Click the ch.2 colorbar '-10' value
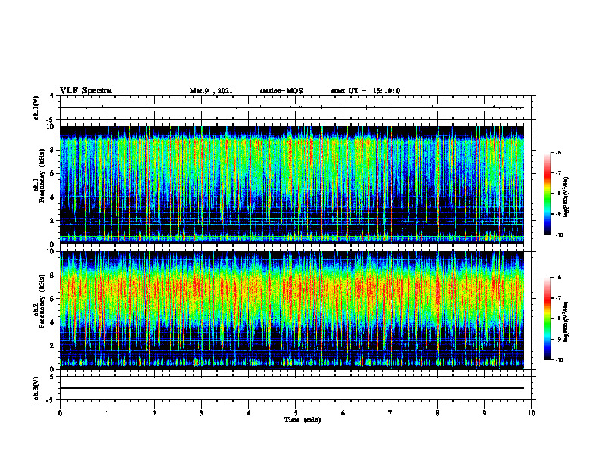 point(559,360)
